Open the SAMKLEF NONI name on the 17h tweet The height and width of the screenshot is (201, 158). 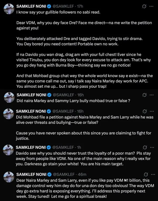point(32,6)
